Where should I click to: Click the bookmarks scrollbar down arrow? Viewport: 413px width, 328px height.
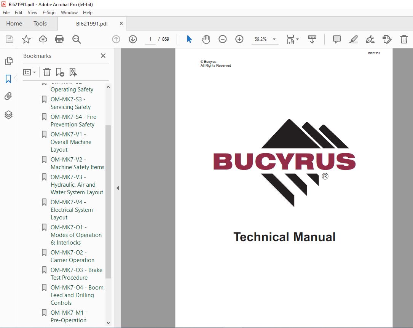[x=108, y=323]
